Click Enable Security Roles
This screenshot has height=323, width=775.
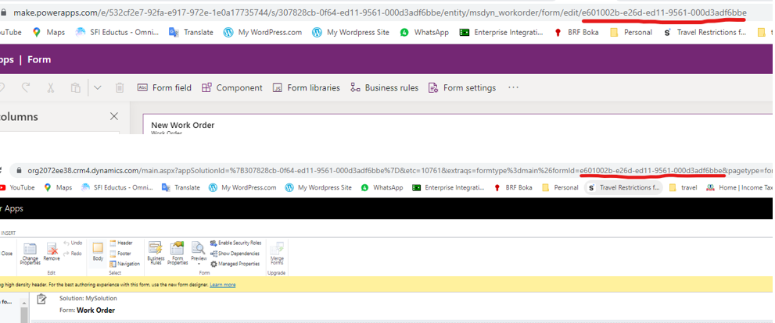tap(235, 243)
